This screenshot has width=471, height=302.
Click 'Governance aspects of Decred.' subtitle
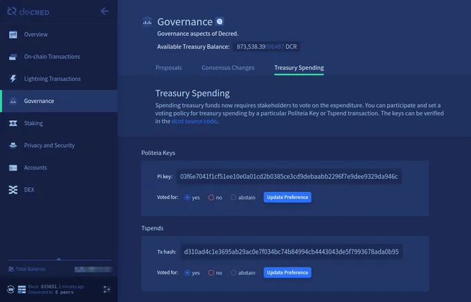pos(197,34)
